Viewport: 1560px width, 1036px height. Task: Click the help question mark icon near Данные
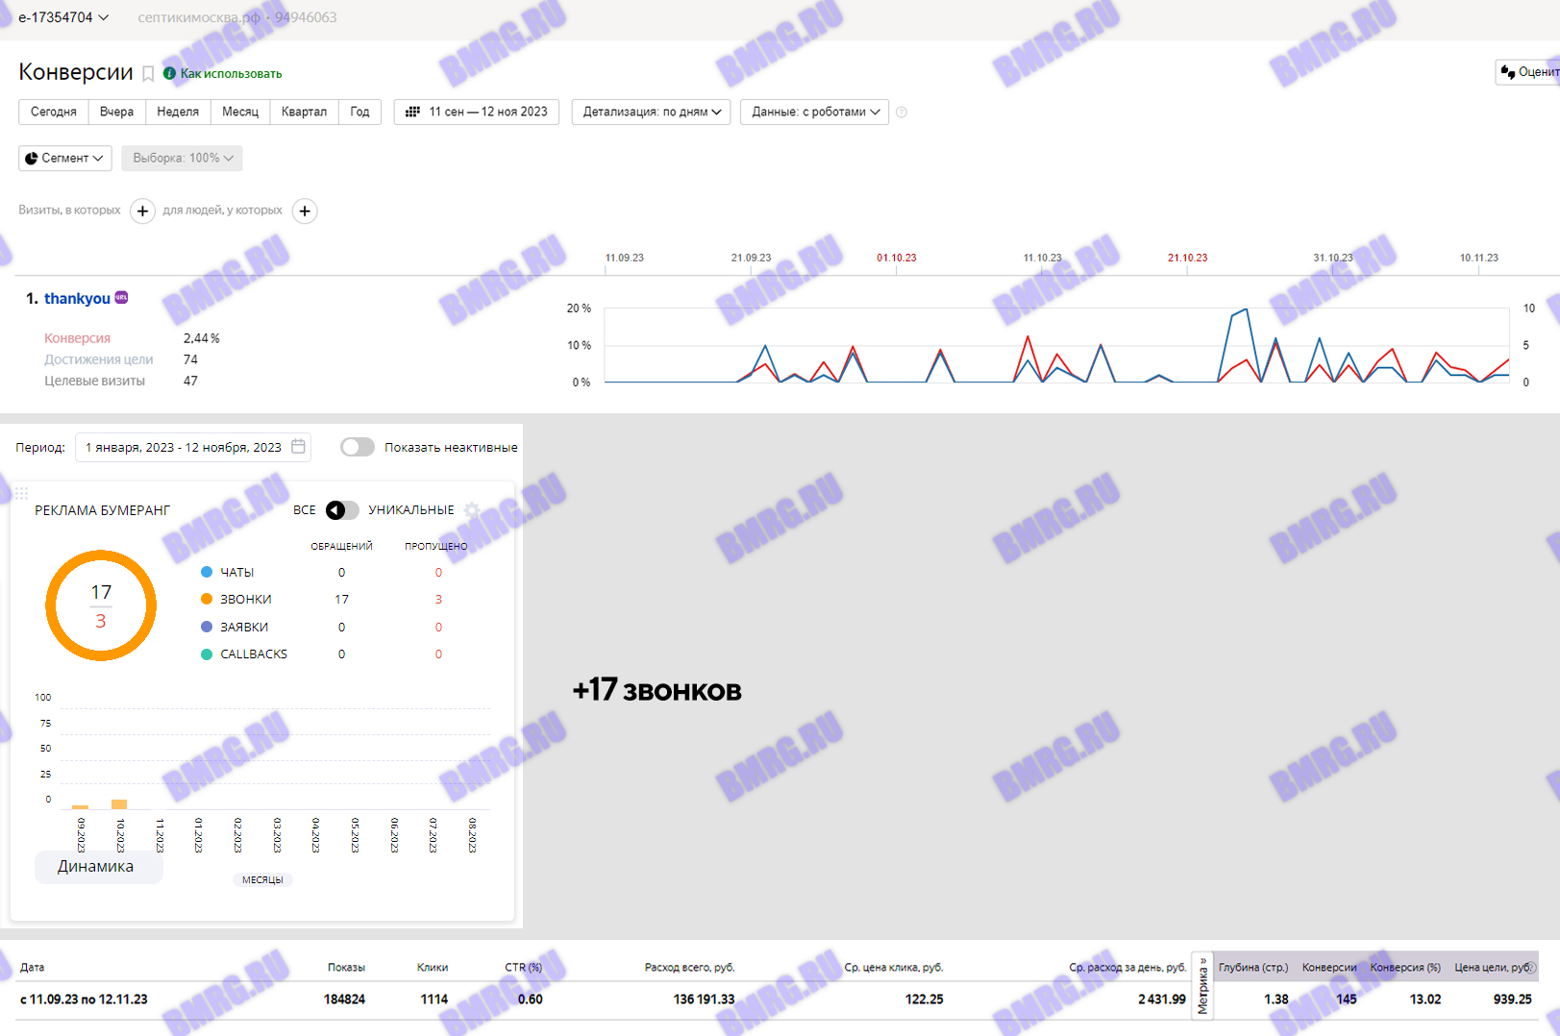(902, 112)
